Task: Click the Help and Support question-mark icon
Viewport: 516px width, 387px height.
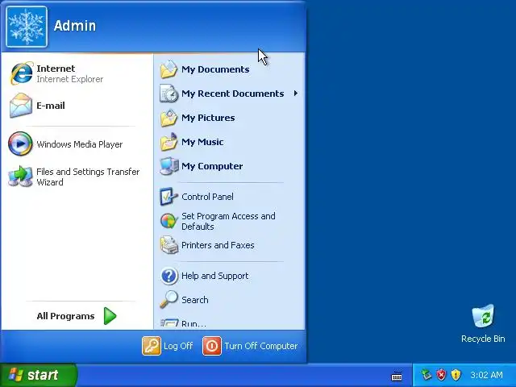Action: (169, 276)
